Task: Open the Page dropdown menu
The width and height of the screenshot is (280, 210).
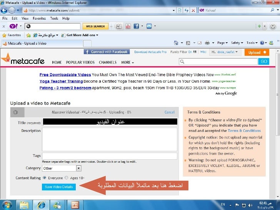Action: coord(222,43)
